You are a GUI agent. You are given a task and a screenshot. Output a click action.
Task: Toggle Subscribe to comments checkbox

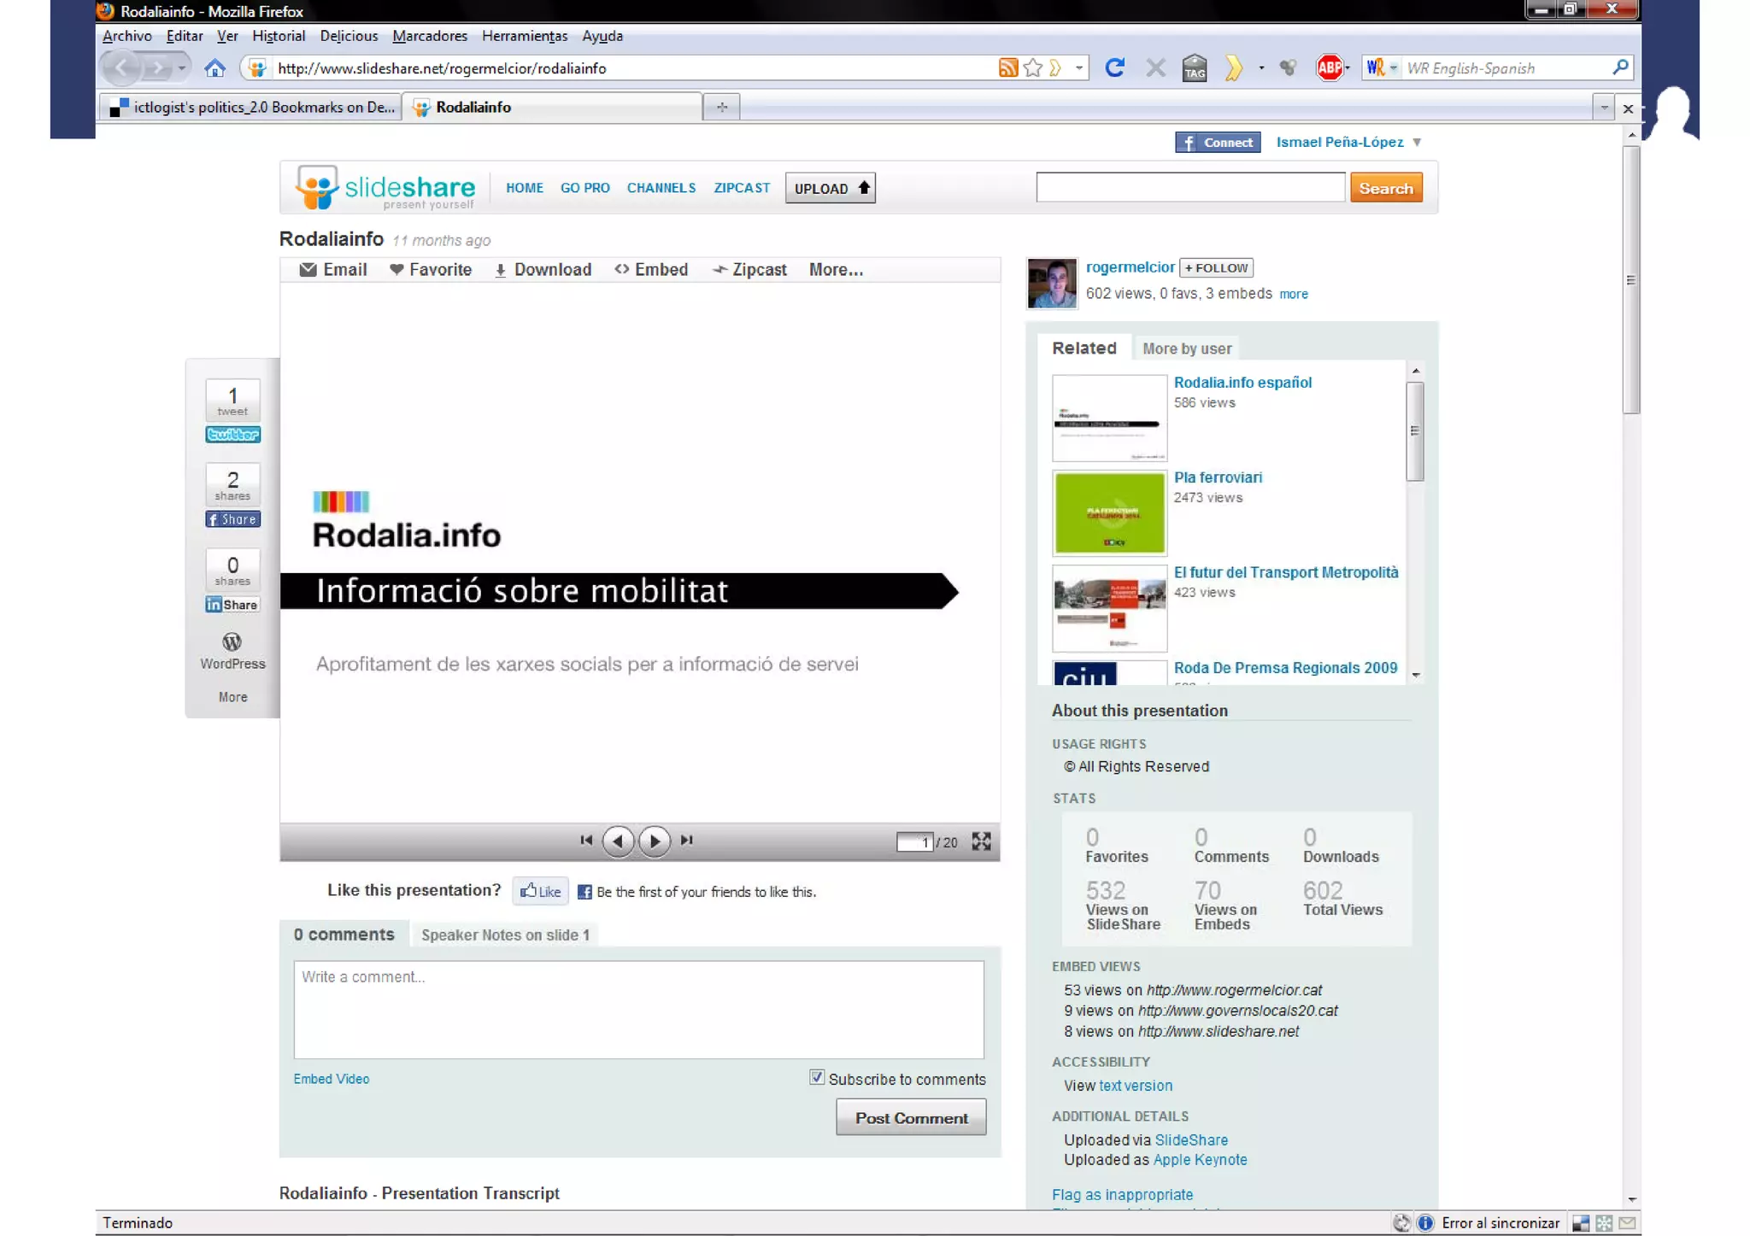coord(817,1078)
